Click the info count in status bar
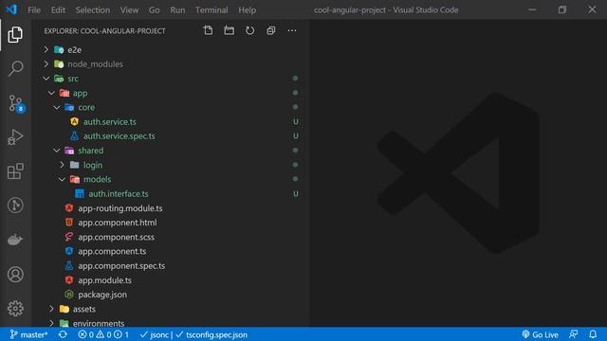 pyautogui.click(x=121, y=334)
